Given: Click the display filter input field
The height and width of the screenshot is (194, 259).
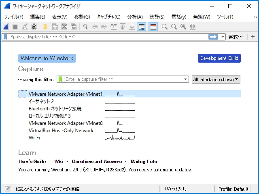Looking at the screenshot, I should coord(109,37).
